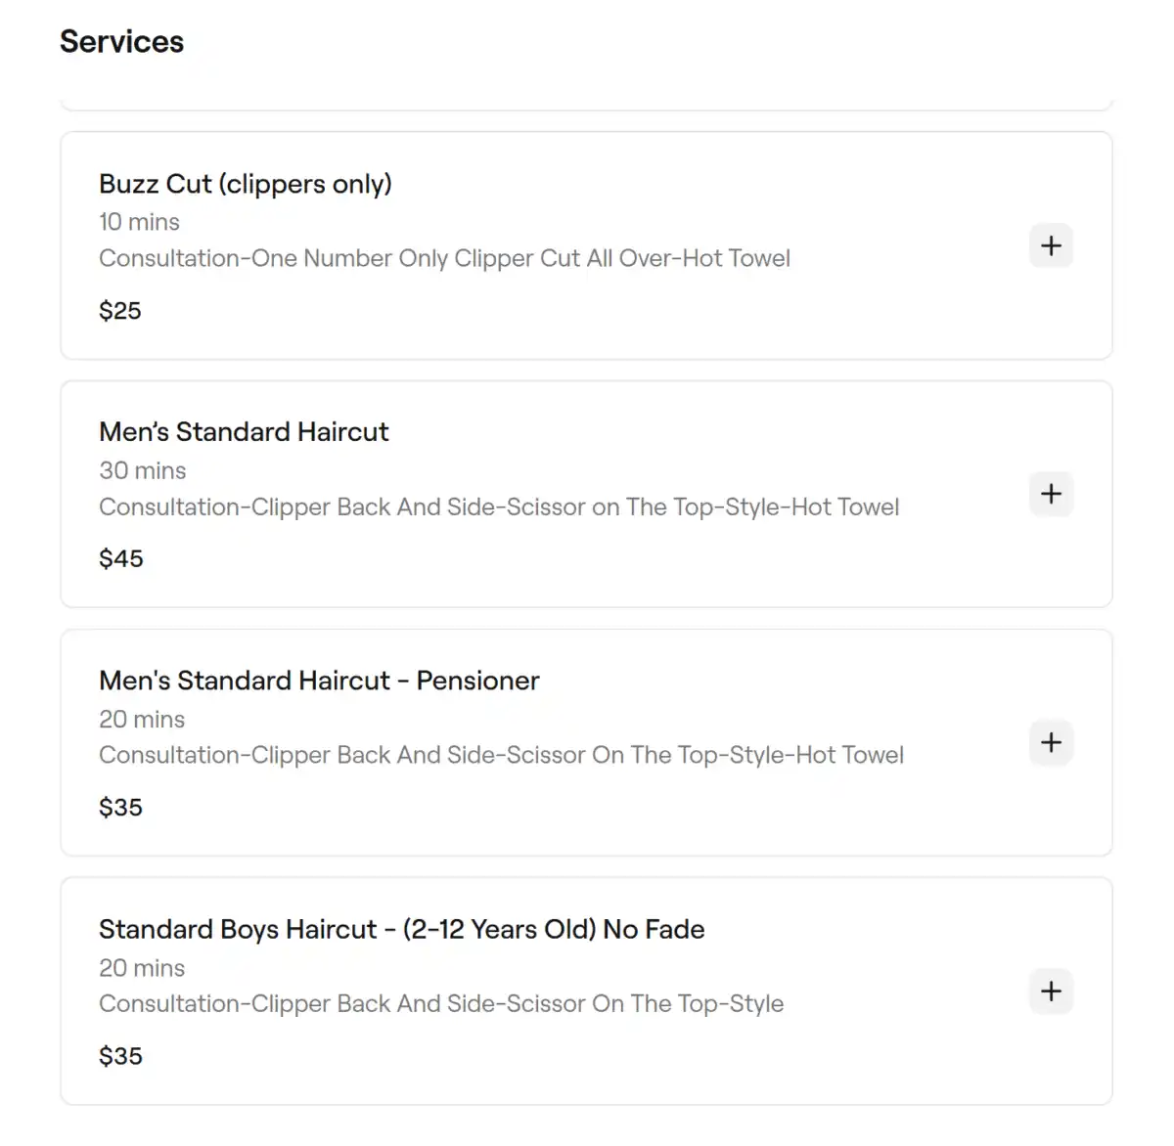Add the Pensioner haircut using plus button

point(1051,742)
